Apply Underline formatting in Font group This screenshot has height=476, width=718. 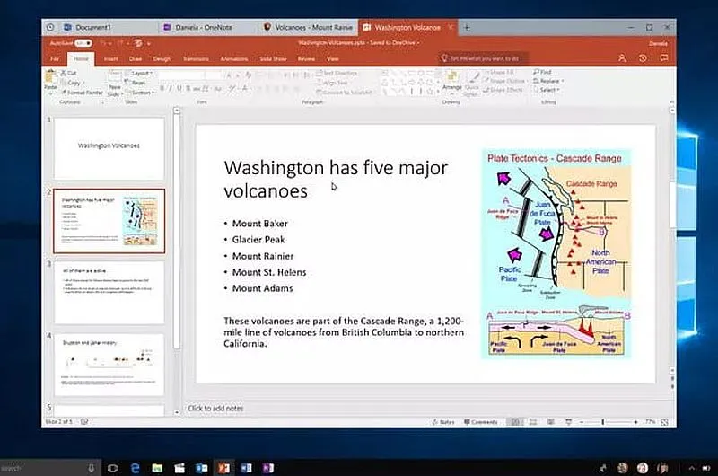coord(179,88)
